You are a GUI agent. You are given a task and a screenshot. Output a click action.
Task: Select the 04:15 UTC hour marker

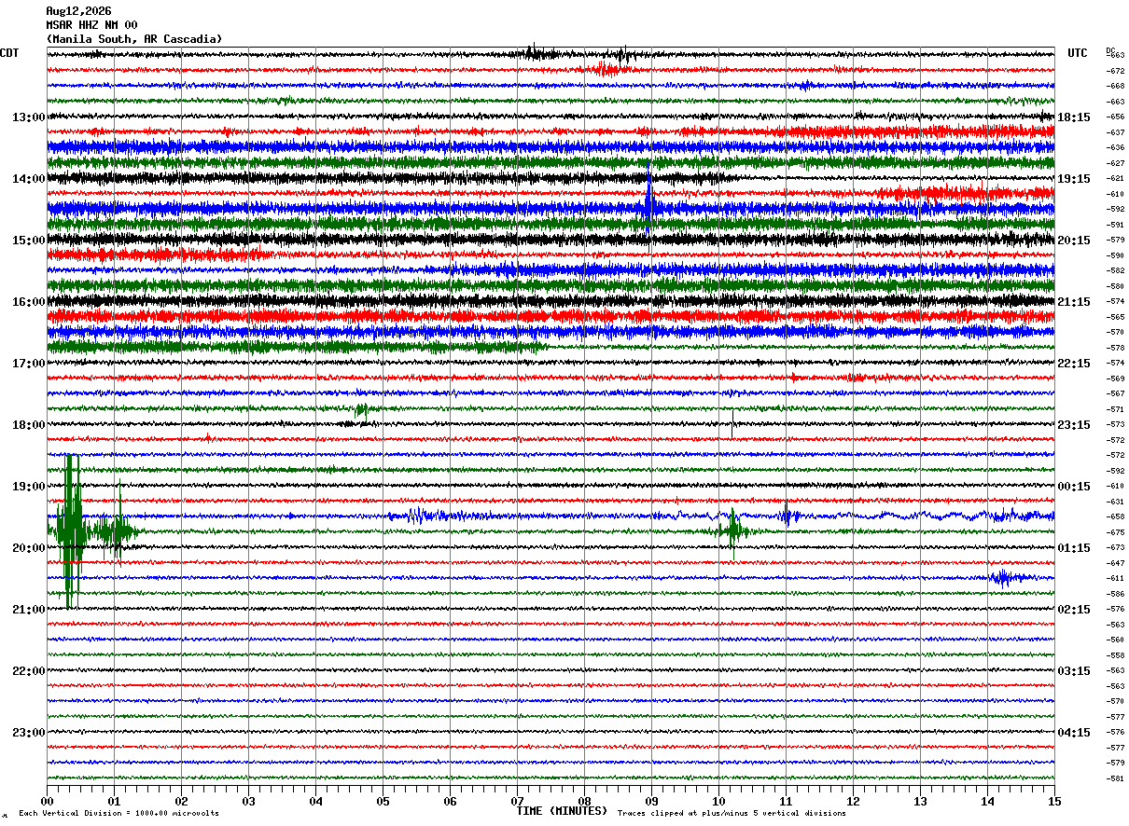pyautogui.click(x=1073, y=732)
